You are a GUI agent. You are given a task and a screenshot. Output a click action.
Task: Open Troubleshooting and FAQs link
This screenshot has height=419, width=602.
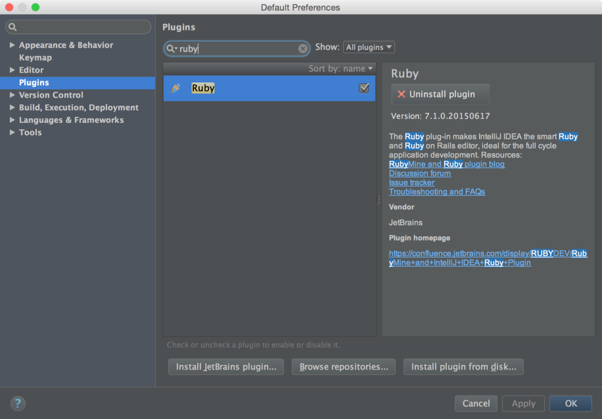[x=437, y=192]
